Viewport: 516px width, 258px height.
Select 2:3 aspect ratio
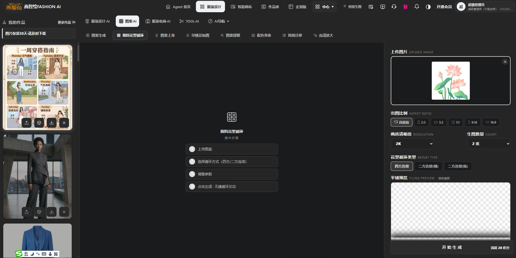[421, 122]
